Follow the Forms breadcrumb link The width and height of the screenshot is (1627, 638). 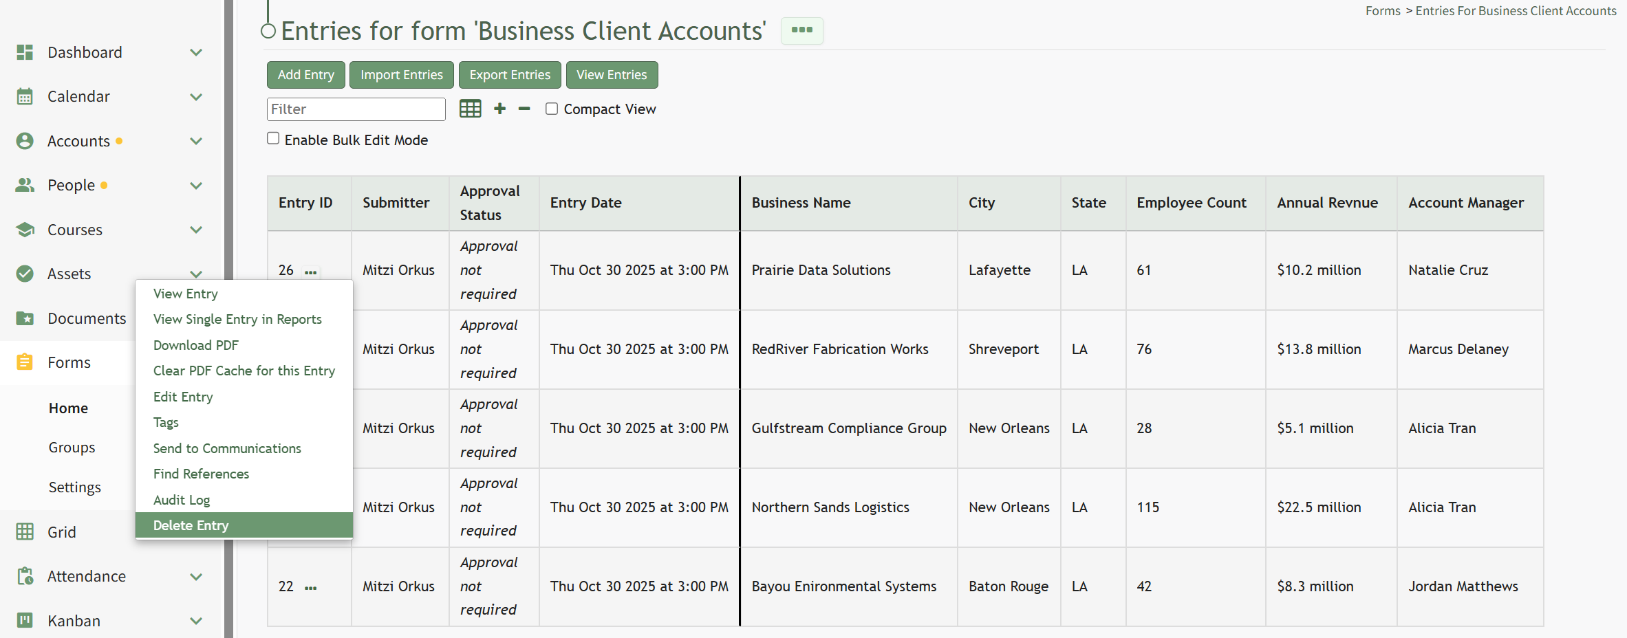[1383, 11]
